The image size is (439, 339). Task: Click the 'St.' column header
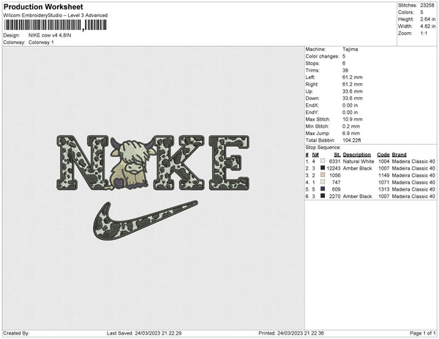pos(337,155)
